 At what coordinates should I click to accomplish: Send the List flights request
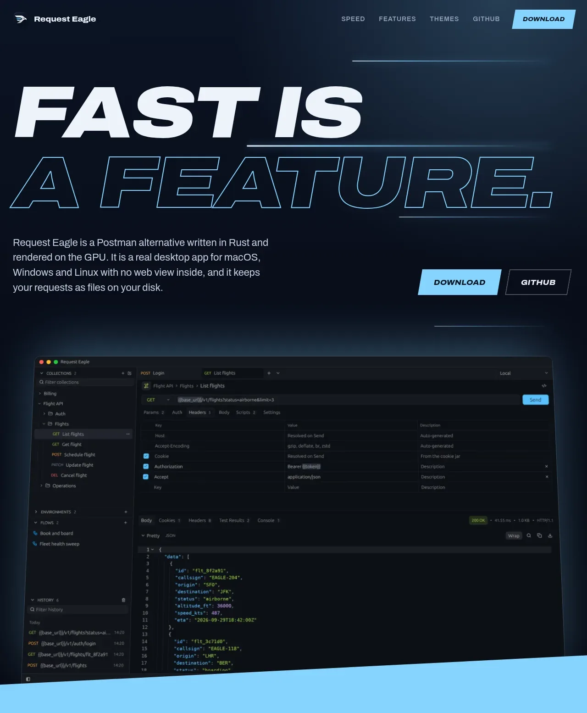pos(535,400)
